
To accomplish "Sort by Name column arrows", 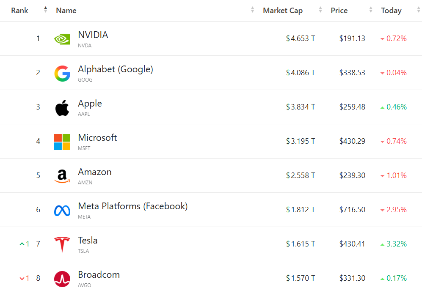I will coord(253,10).
